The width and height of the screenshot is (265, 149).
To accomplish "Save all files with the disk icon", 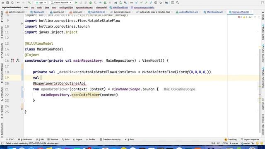I will [7, 3].
